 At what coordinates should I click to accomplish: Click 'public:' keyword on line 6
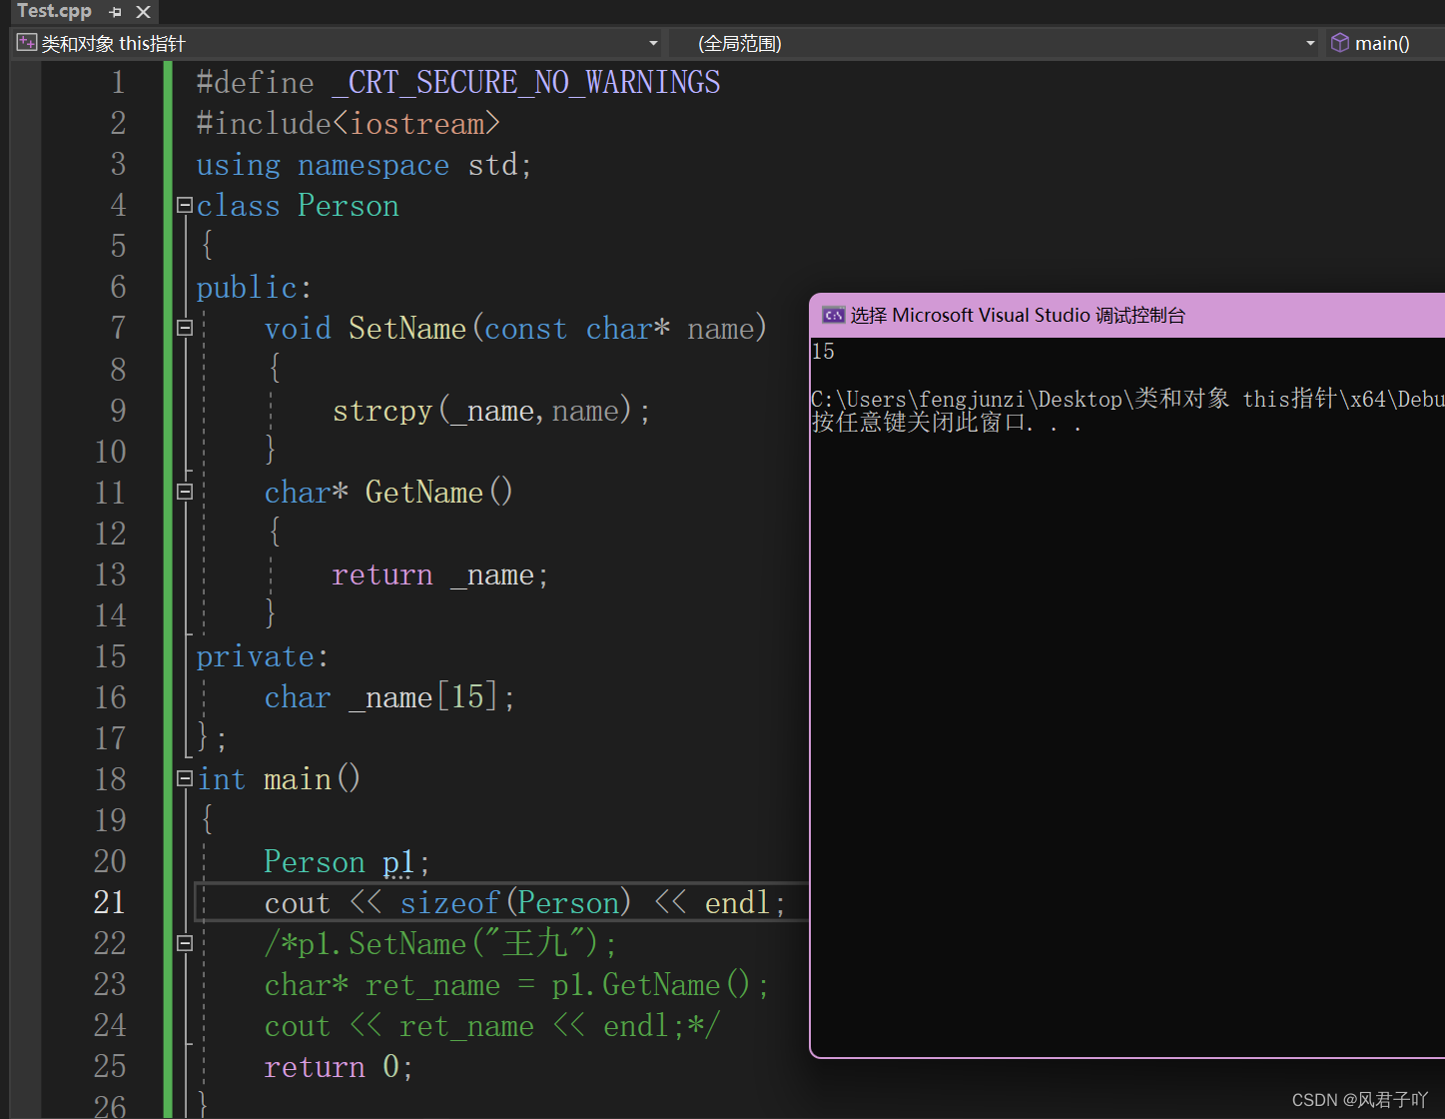[x=254, y=288]
